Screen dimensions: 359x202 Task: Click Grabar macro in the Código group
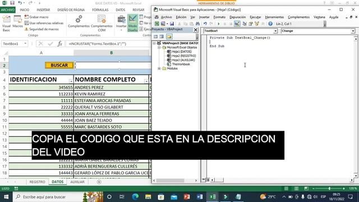[x=36, y=17]
